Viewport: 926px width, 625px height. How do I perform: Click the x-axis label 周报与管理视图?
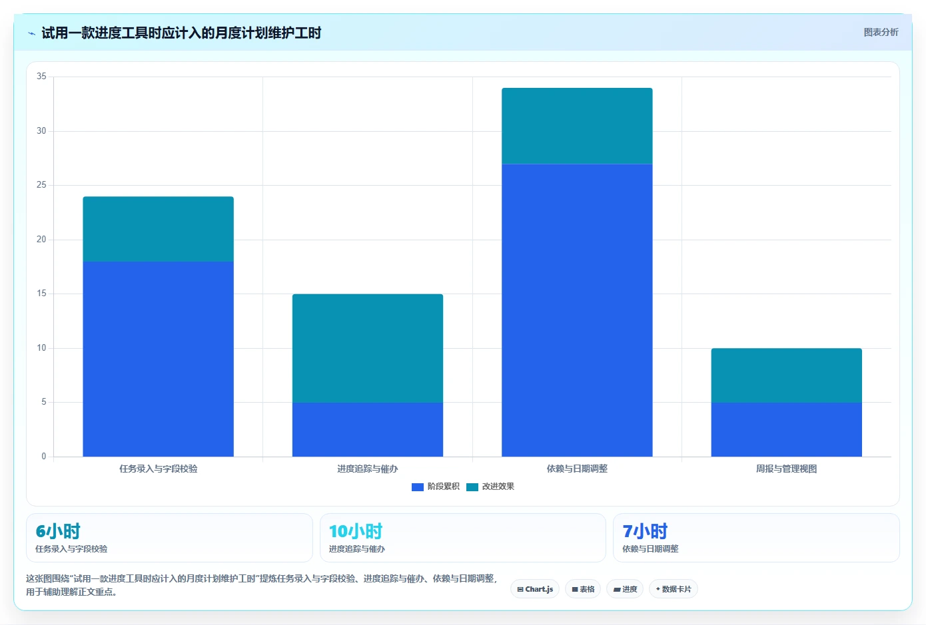(787, 469)
